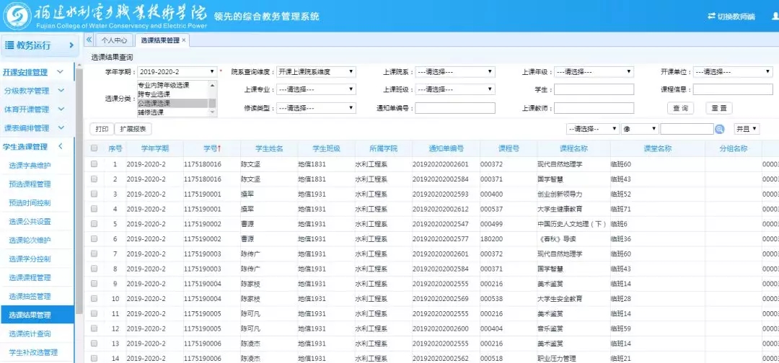779x363 pixels.
Task: Click the college logo emblem
Action: [x=17, y=16]
